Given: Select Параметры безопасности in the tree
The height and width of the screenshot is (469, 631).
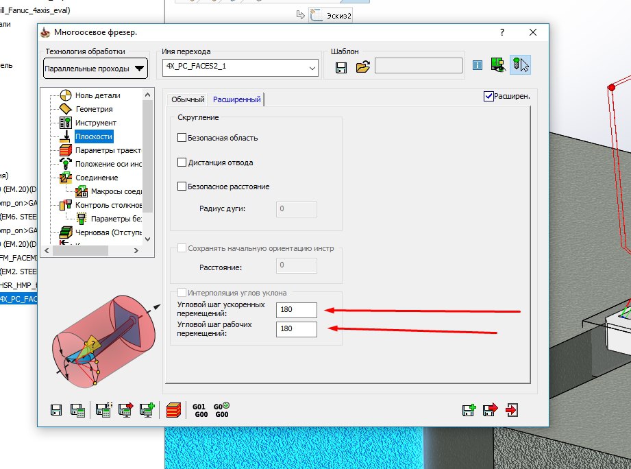Looking at the screenshot, I should coord(116,219).
